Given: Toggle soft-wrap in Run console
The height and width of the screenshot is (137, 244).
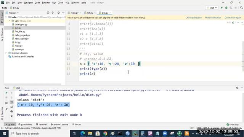Looking at the screenshot, I should pos(11,102).
